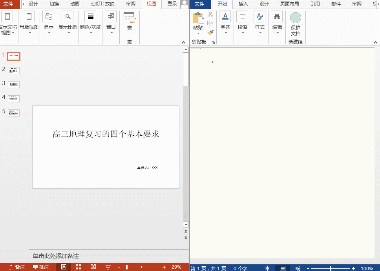Select slide 2 thumbnail

pyautogui.click(x=14, y=71)
